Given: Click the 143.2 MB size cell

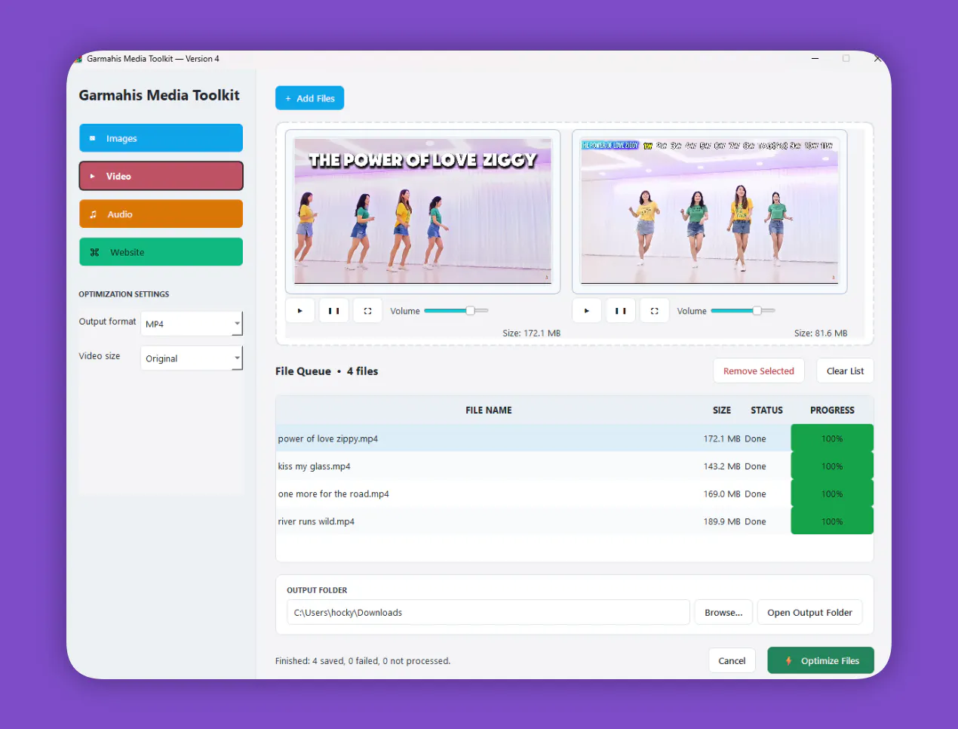Looking at the screenshot, I should 722,466.
